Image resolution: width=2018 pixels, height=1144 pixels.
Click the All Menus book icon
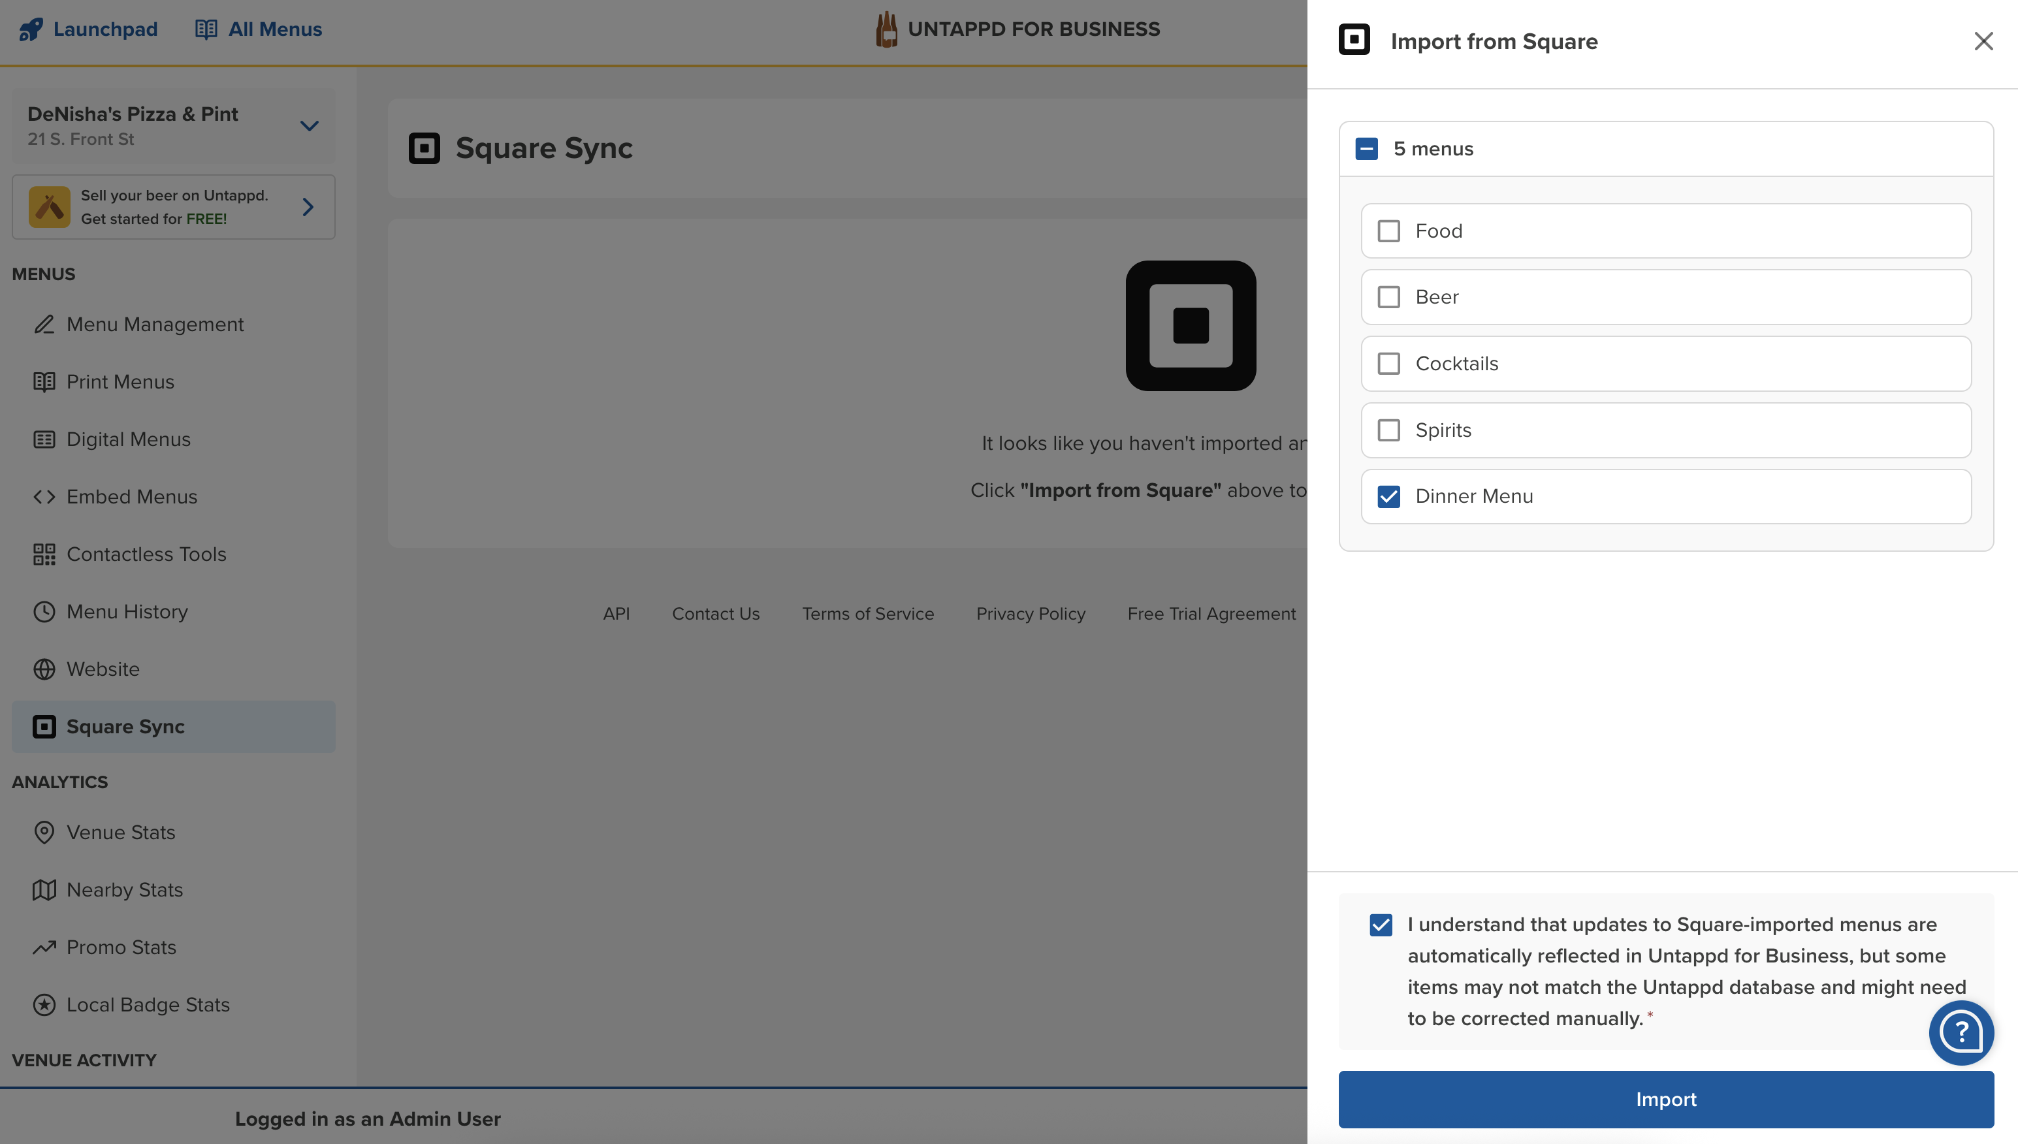coord(206,29)
